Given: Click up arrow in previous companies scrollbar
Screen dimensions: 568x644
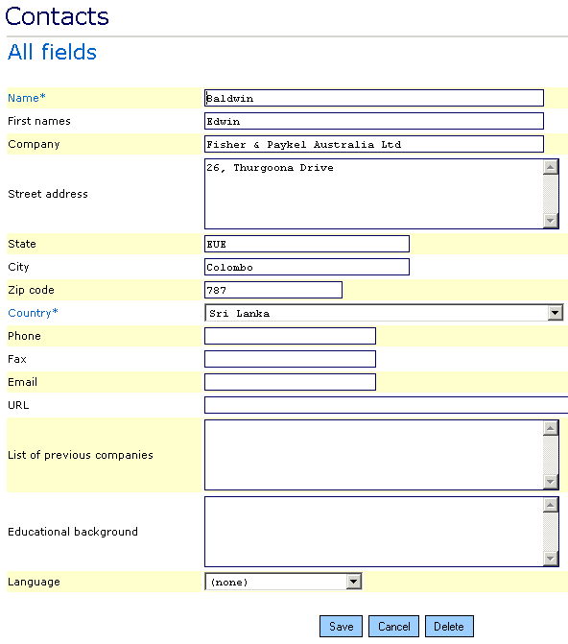Looking at the screenshot, I should click(551, 428).
